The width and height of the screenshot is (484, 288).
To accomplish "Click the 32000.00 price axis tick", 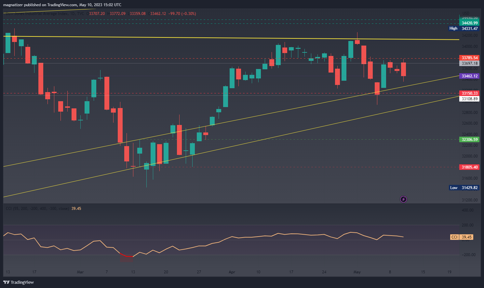I will tap(470, 156).
